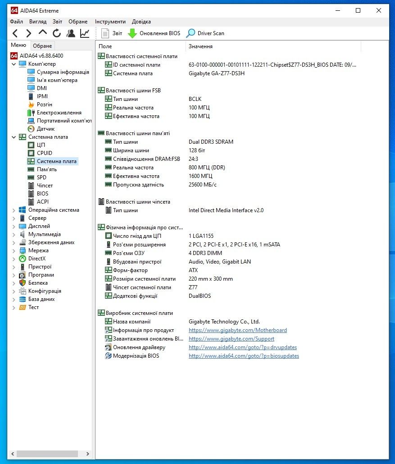Expand the Сервер node
This screenshot has width=395, height=464.
point(14,218)
